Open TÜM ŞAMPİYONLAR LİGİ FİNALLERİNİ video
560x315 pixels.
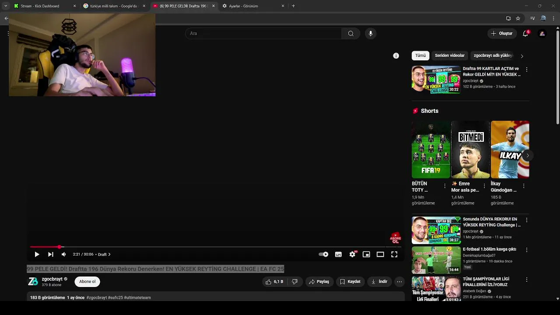coord(436,289)
